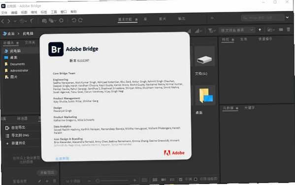The height and width of the screenshot is (185, 295).
Task: Click the boomerang return icon
Action: (32, 21)
